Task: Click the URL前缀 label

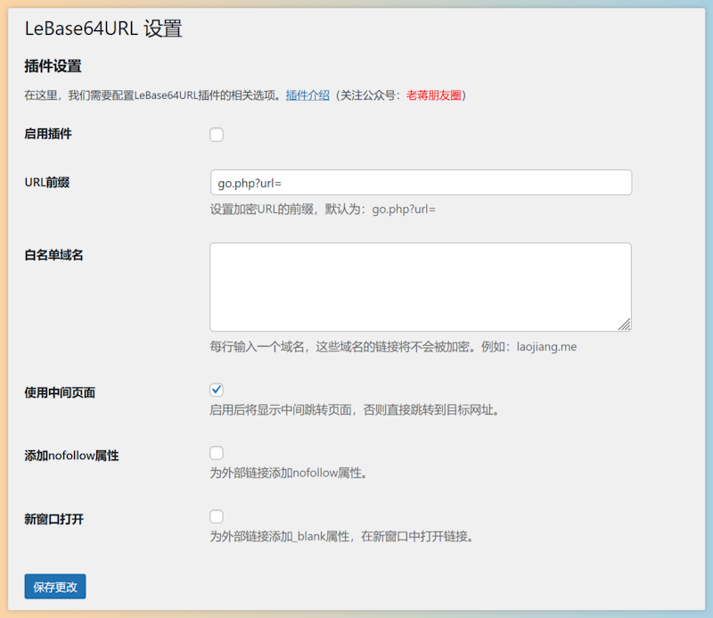Action: [x=47, y=183]
